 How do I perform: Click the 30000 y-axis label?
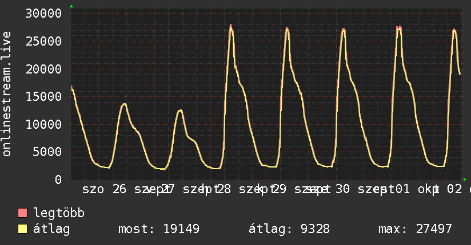[x=43, y=14]
